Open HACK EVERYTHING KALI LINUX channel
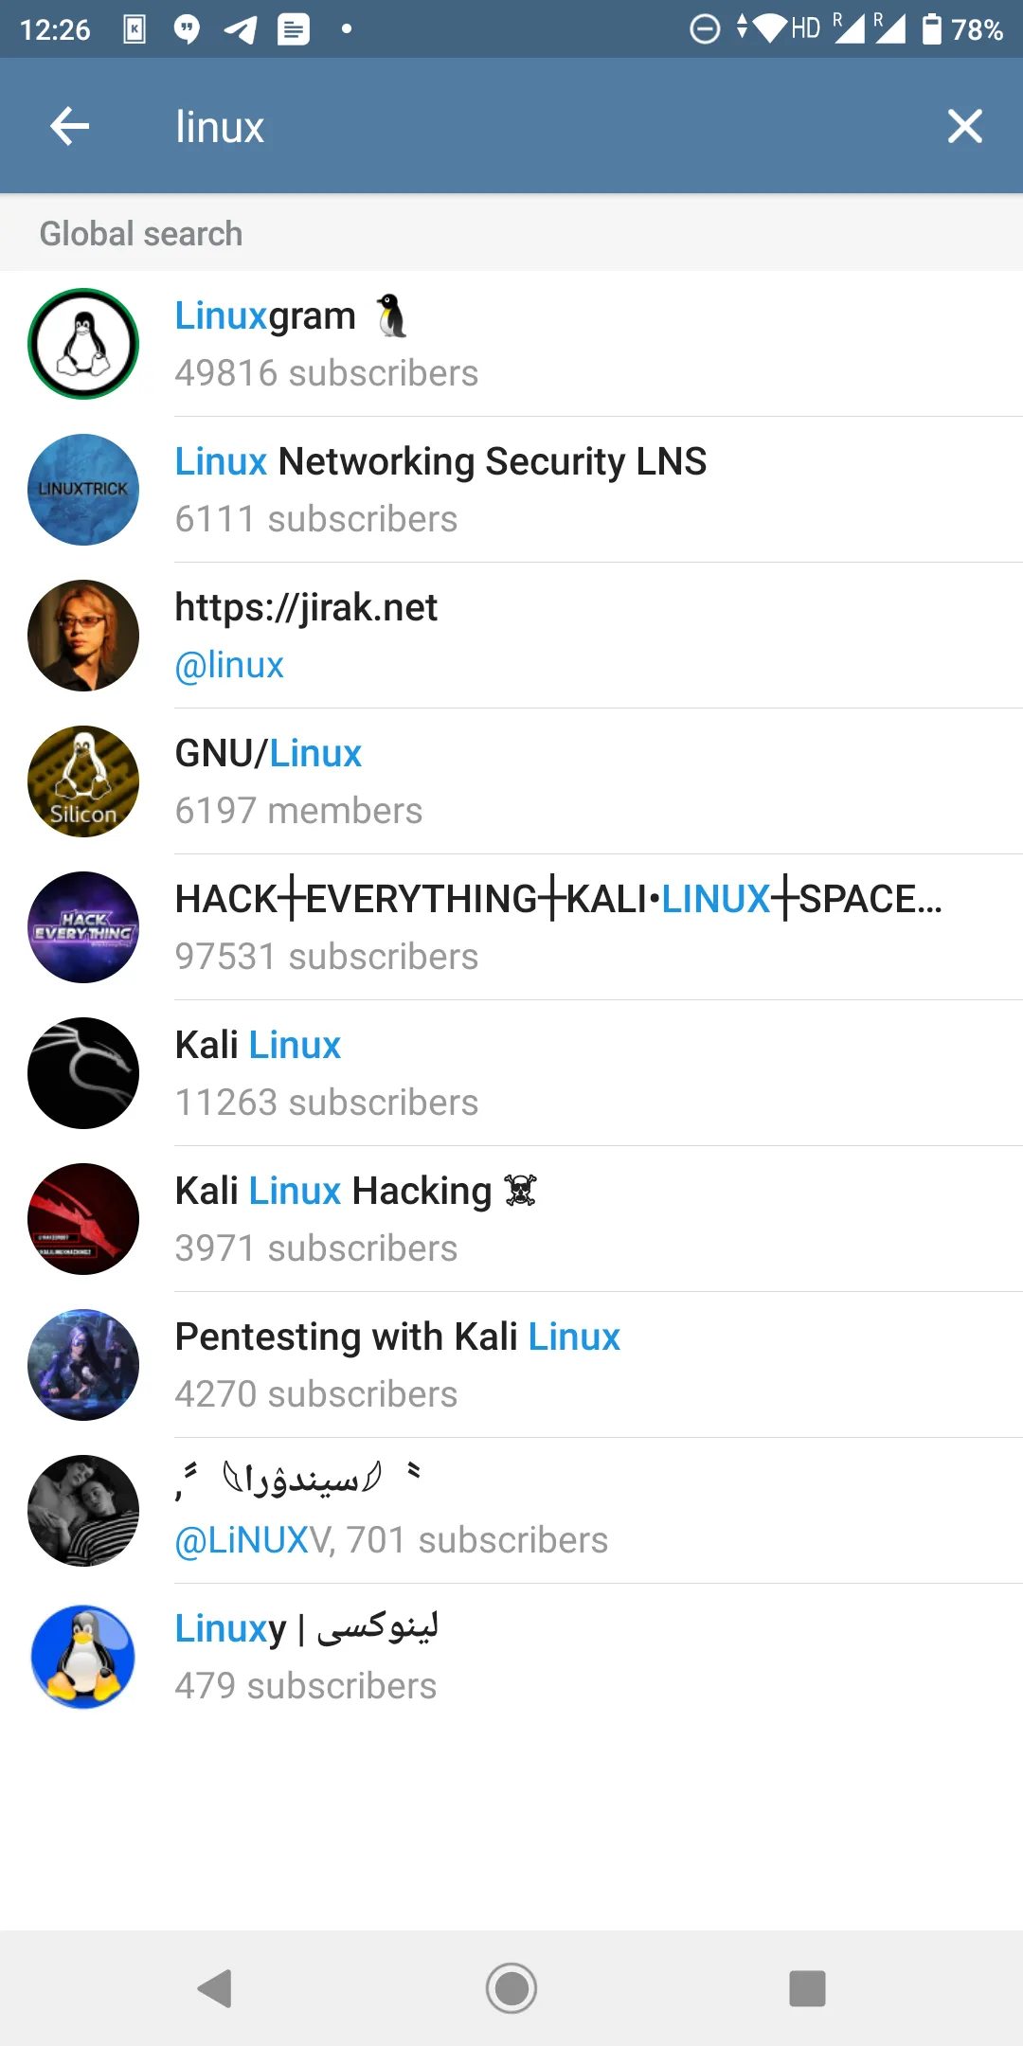The height and width of the screenshot is (2046, 1023). click(511, 927)
